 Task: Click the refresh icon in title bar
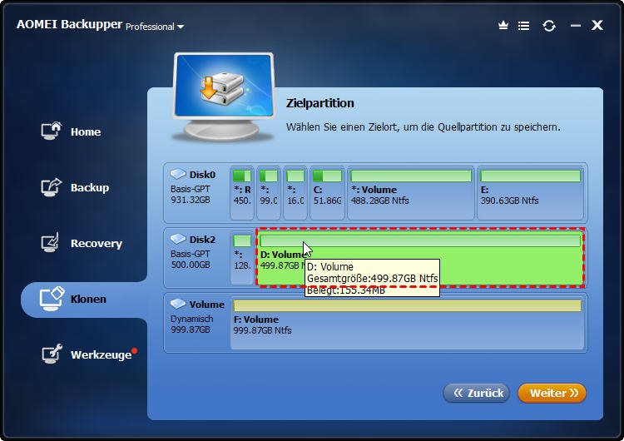pyautogui.click(x=549, y=26)
